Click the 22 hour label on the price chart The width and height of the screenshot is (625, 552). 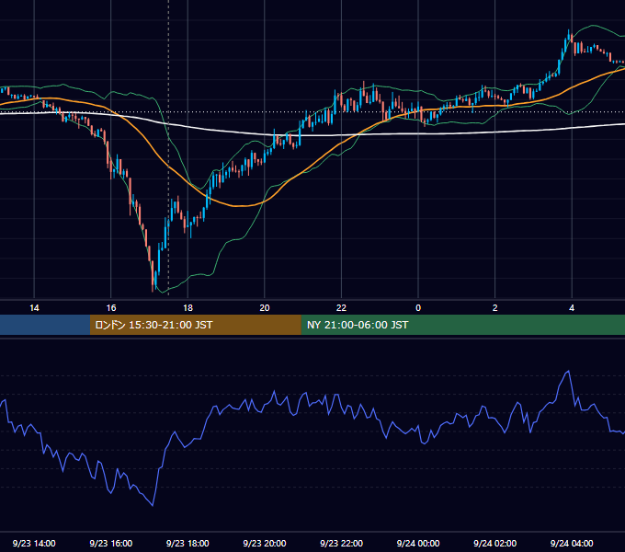click(341, 308)
